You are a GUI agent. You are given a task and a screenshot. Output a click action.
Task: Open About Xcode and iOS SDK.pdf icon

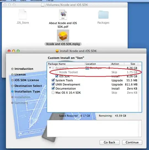(x=63, y=15)
